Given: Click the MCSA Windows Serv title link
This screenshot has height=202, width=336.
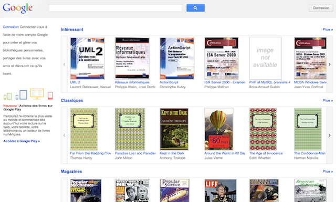Looking at the screenshot, I should tap(310, 82).
